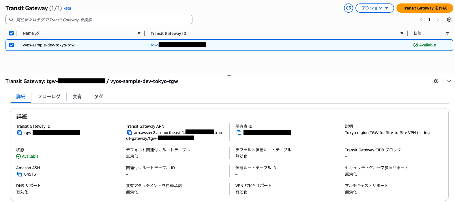Click Available status in table row
This screenshot has width=455, height=203.
[425, 45]
